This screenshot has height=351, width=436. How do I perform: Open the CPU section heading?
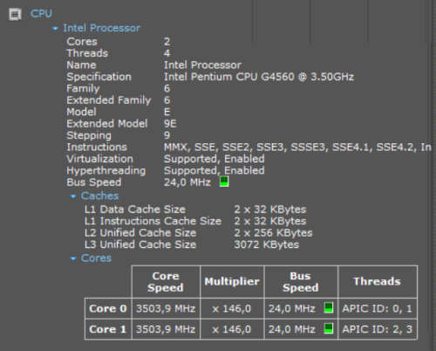coord(41,13)
